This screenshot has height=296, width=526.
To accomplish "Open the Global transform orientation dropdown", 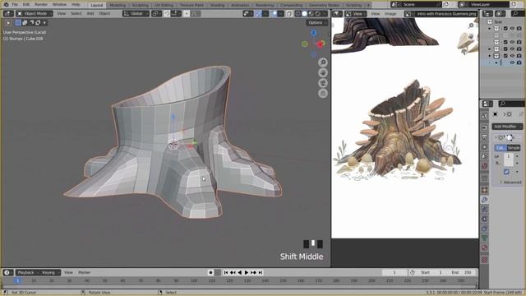I will click(x=136, y=14).
